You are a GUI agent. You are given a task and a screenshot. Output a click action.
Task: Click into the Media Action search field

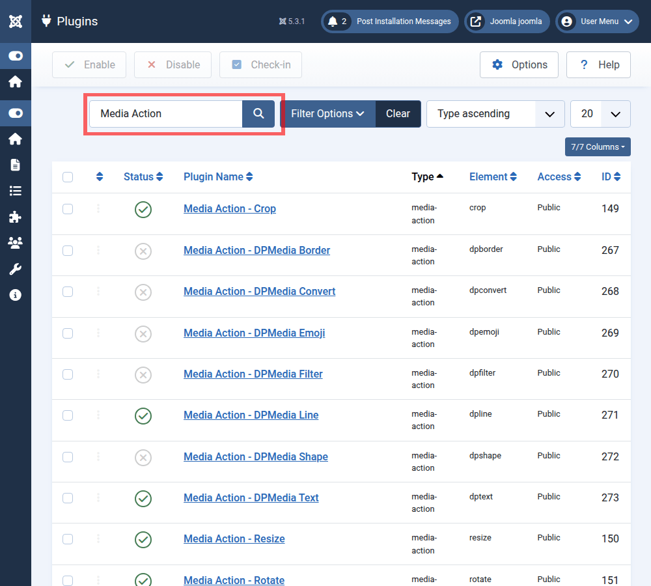[166, 114]
